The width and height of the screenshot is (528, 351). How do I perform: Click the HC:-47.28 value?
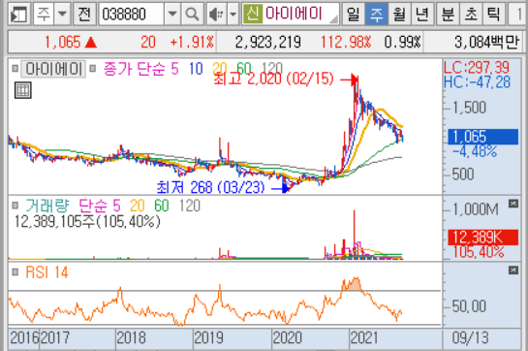478,82
